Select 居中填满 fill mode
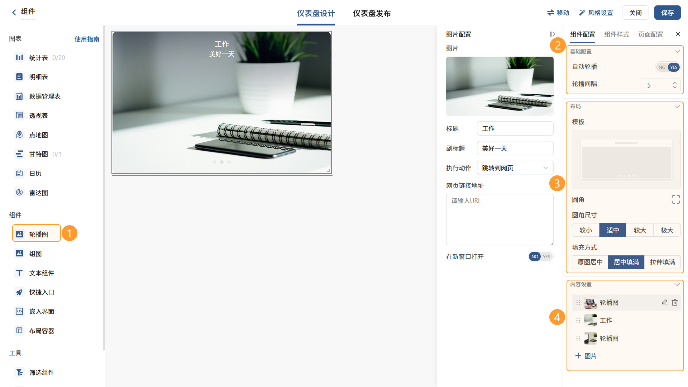The width and height of the screenshot is (688, 387). point(626,262)
